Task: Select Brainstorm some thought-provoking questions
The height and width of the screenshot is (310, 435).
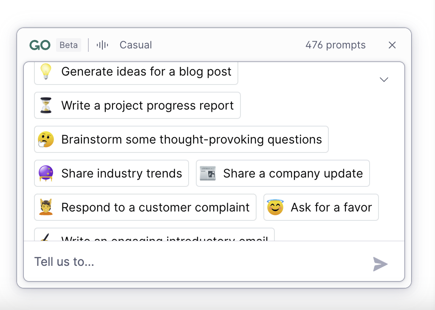Action: pos(181,139)
